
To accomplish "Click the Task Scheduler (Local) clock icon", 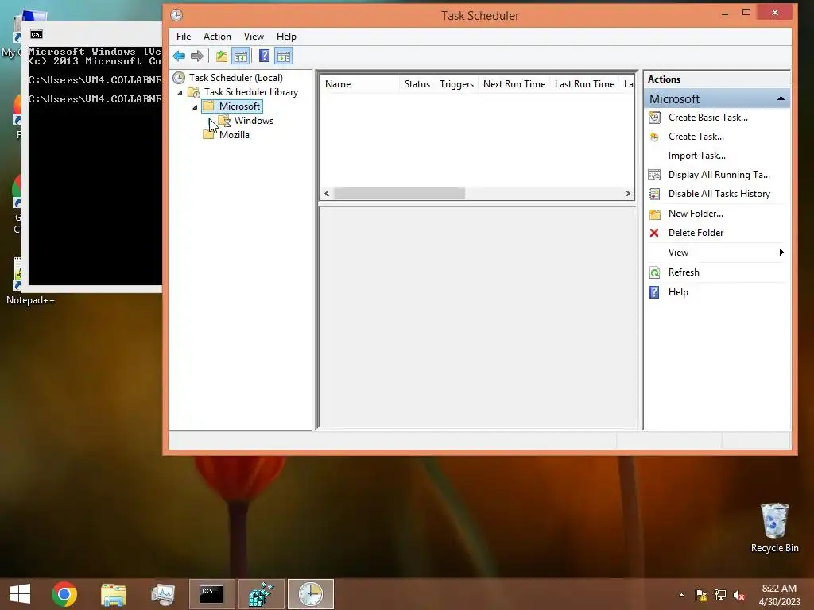I will click(179, 78).
